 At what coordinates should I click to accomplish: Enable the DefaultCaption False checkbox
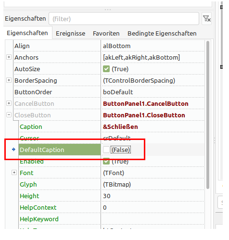click(x=106, y=150)
